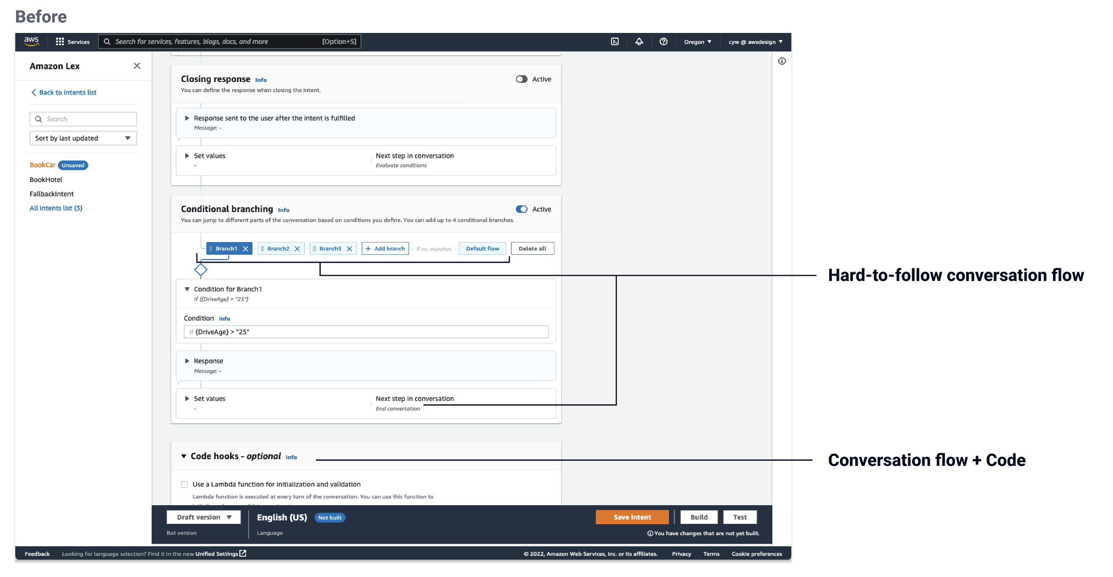
Task: Open the Oregon region dropdown
Action: click(x=697, y=42)
